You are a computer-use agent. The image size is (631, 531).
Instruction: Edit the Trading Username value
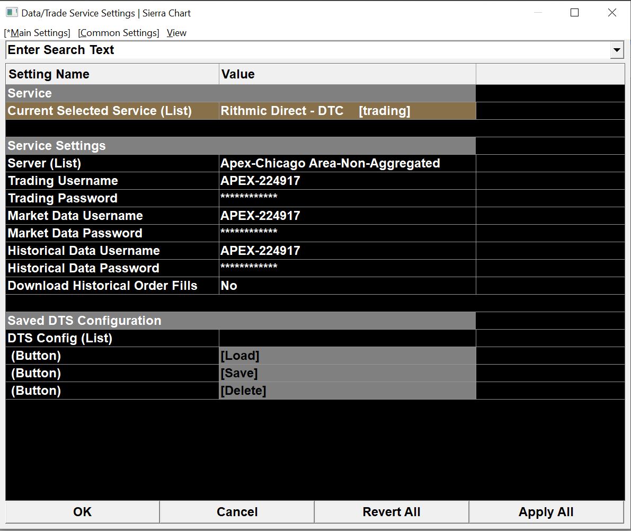point(348,181)
